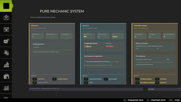Screen dimensions: 181x102
Task: Click the icon beside КУПИТЬ ЗАПЧАСТИ action
Action: [35, 82]
